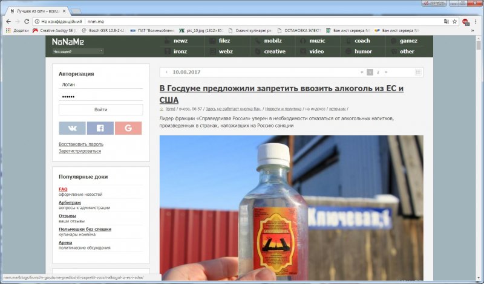The image size is (484, 284).
Task: Open the second Бан лист сервера bookmark with flag icon
Action: 397,31
